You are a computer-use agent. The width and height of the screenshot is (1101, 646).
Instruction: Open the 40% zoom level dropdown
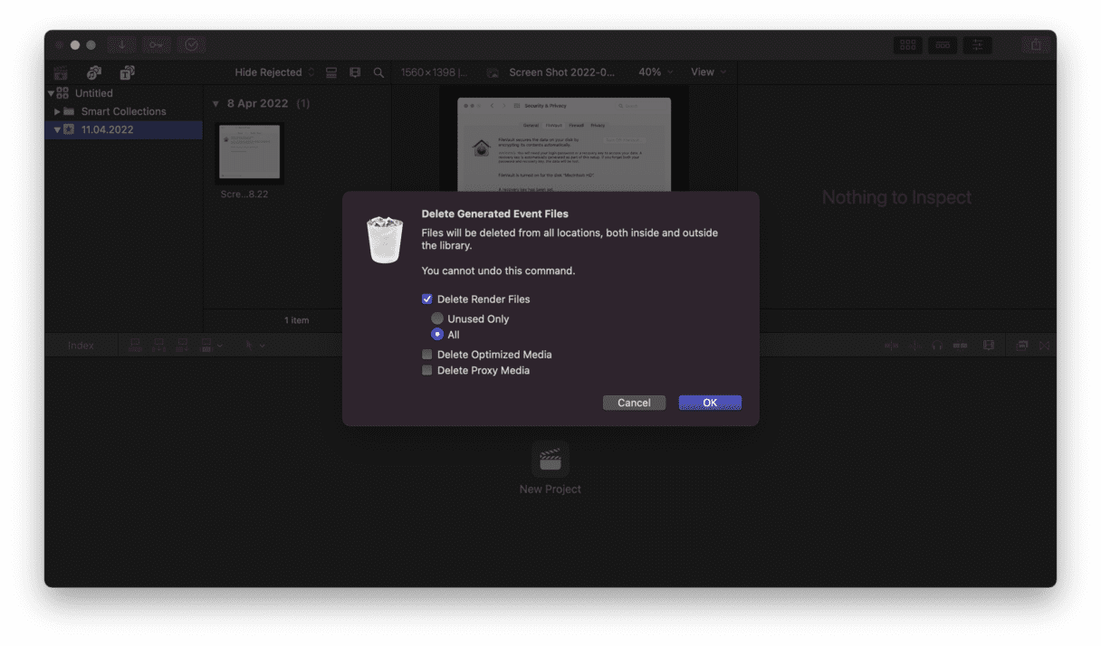point(656,72)
